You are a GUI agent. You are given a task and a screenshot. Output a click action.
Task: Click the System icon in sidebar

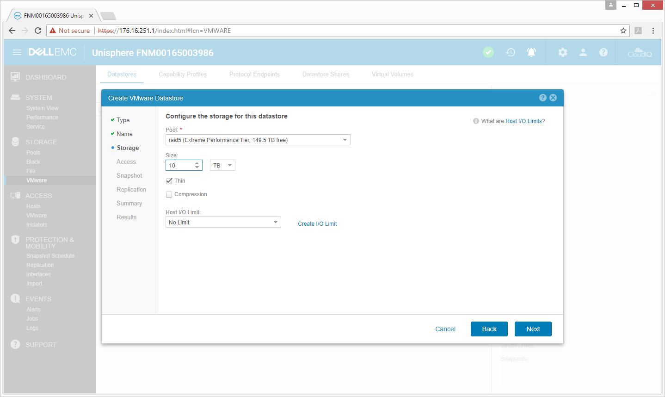[x=15, y=97]
